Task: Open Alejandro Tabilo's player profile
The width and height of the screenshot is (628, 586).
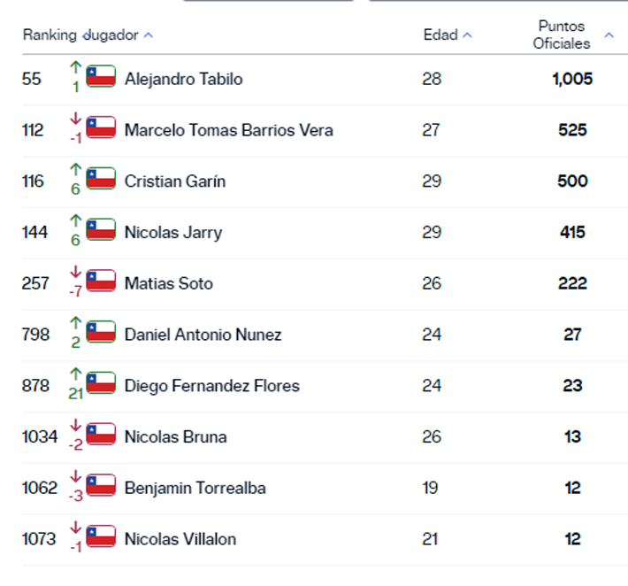Action: [x=183, y=79]
